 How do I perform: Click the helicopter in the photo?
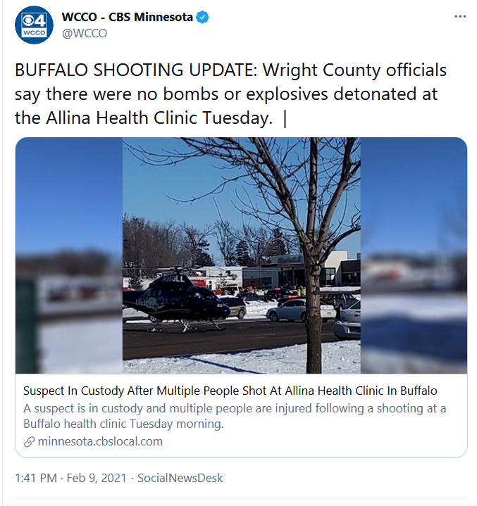(x=176, y=301)
